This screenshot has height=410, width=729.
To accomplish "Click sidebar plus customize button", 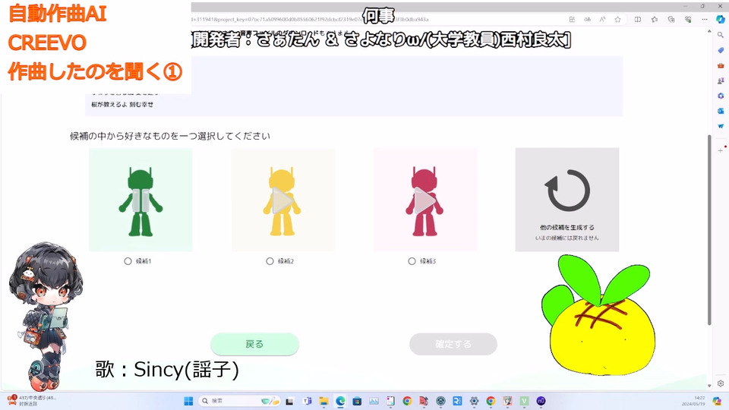I will coord(720,150).
